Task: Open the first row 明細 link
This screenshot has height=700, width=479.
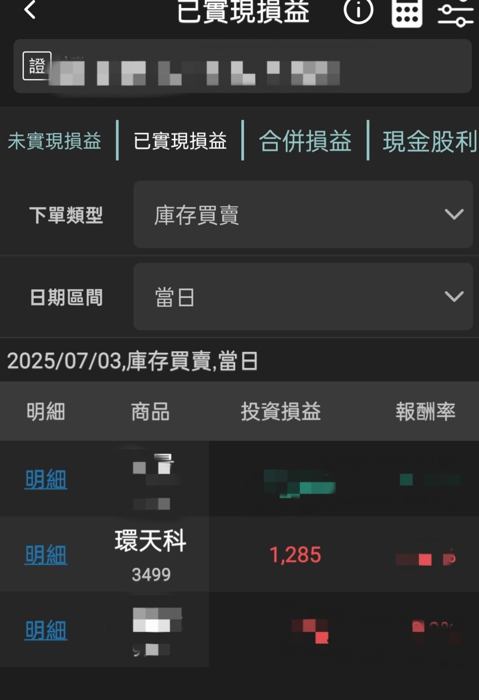Action: pyautogui.click(x=46, y=479)
